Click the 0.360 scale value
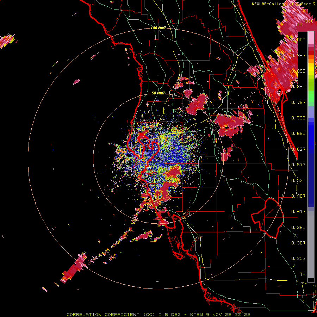 (x=298, y=228)
